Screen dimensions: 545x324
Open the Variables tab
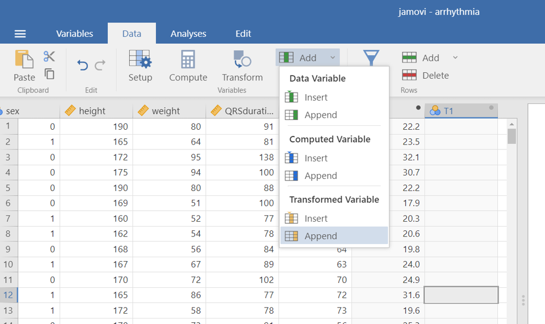(74, 33)
